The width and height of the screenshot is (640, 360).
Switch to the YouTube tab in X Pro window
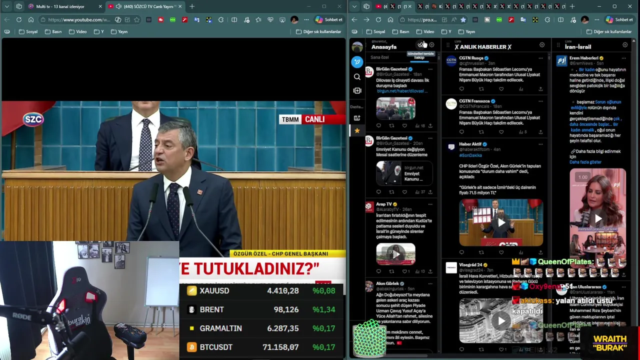pos(381,6)
